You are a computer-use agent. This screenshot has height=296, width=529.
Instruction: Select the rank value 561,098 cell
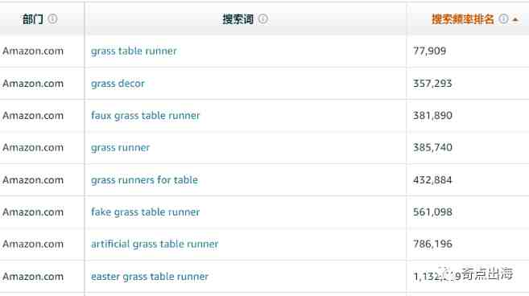(432, 212)
